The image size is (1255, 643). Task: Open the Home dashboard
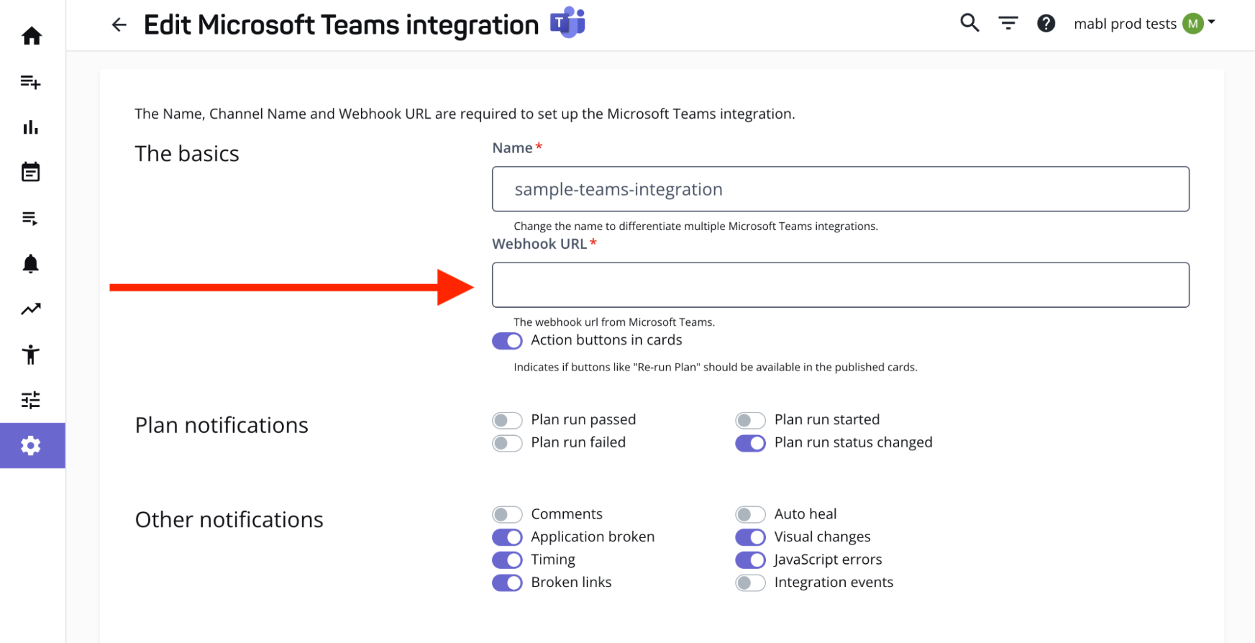[31, 36]
